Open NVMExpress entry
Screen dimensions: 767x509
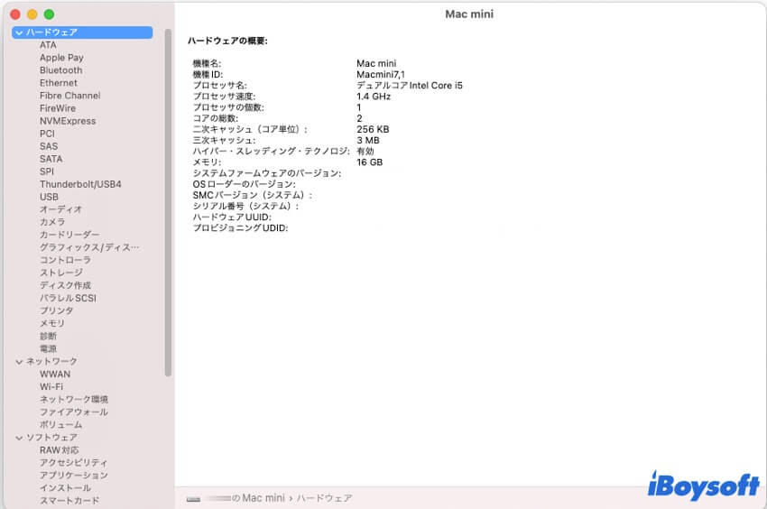(68, 121)
